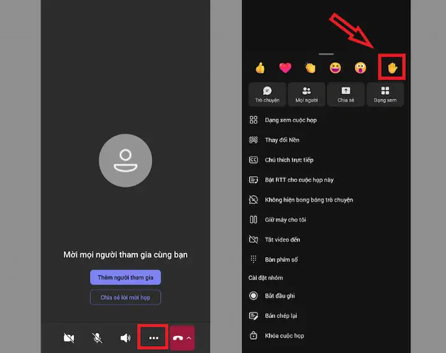Toggle the camera off icon
Screen dimensions: 446x353
(68, 338)
